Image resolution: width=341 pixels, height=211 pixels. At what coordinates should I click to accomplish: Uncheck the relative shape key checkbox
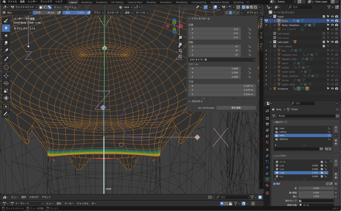[x=274, y=184]
